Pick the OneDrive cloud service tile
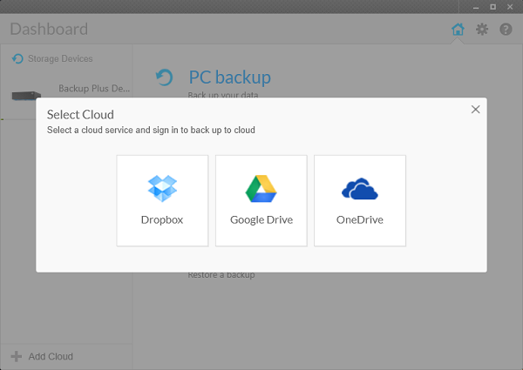Screen dimensions: 523x370 point(360,200)
